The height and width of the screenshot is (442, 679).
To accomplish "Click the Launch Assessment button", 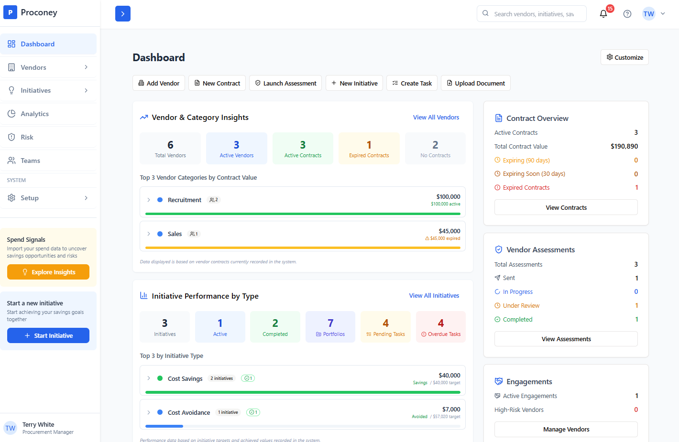I will coord(285,83).
